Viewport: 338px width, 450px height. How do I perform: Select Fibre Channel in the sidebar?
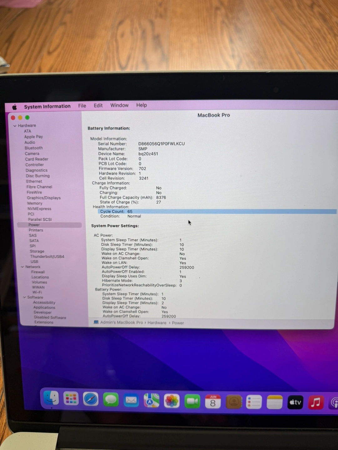click(39, 187)
